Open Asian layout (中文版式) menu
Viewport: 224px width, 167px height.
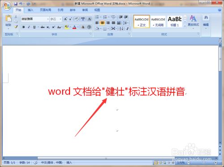[x=114, y=29]
